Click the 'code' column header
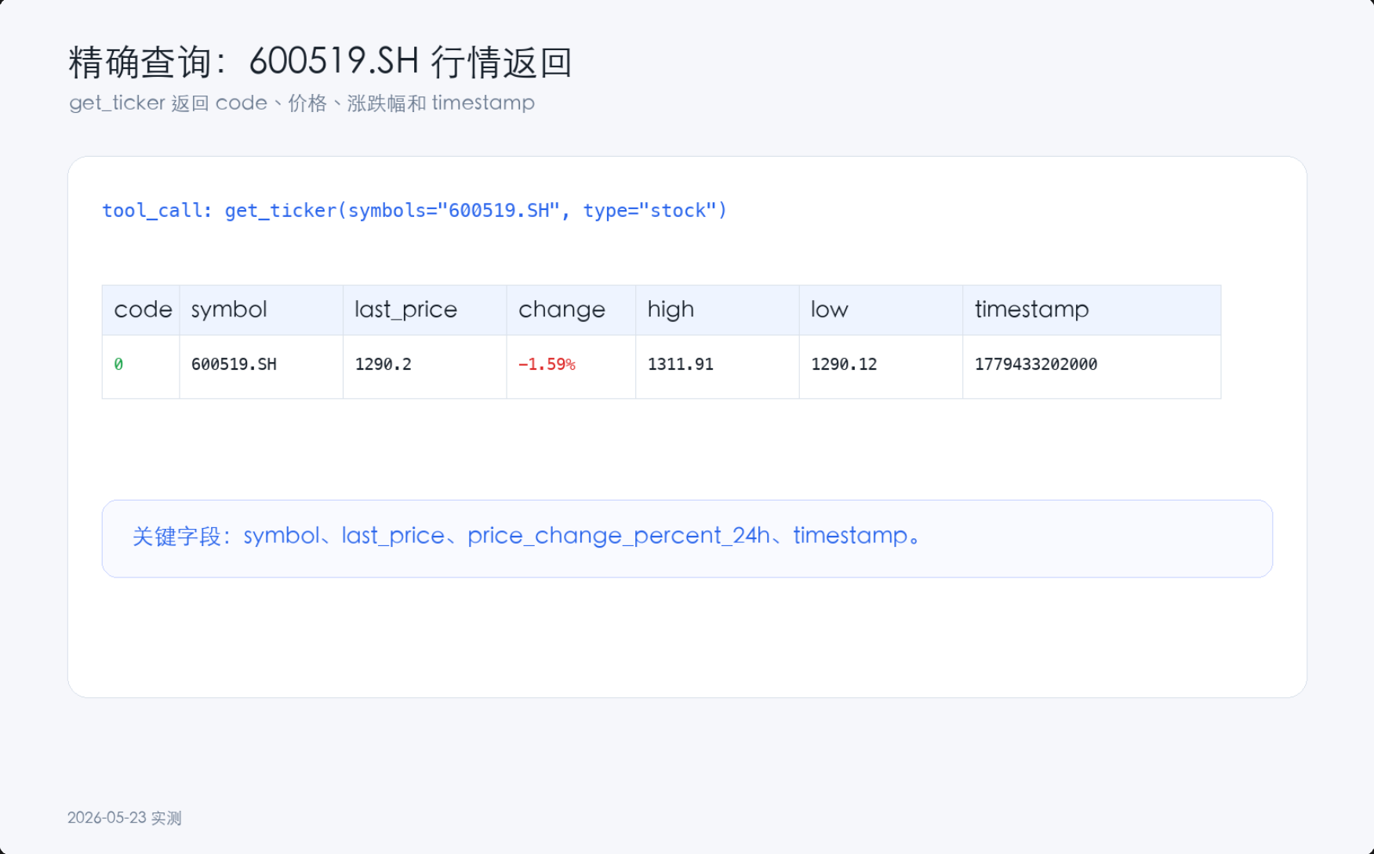The image size is (1374, 854). (143, 309)
